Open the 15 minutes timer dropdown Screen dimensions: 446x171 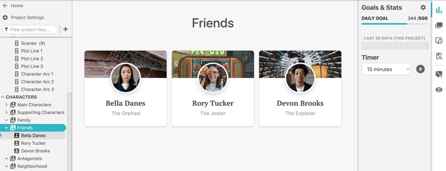[x=386, y=69]
